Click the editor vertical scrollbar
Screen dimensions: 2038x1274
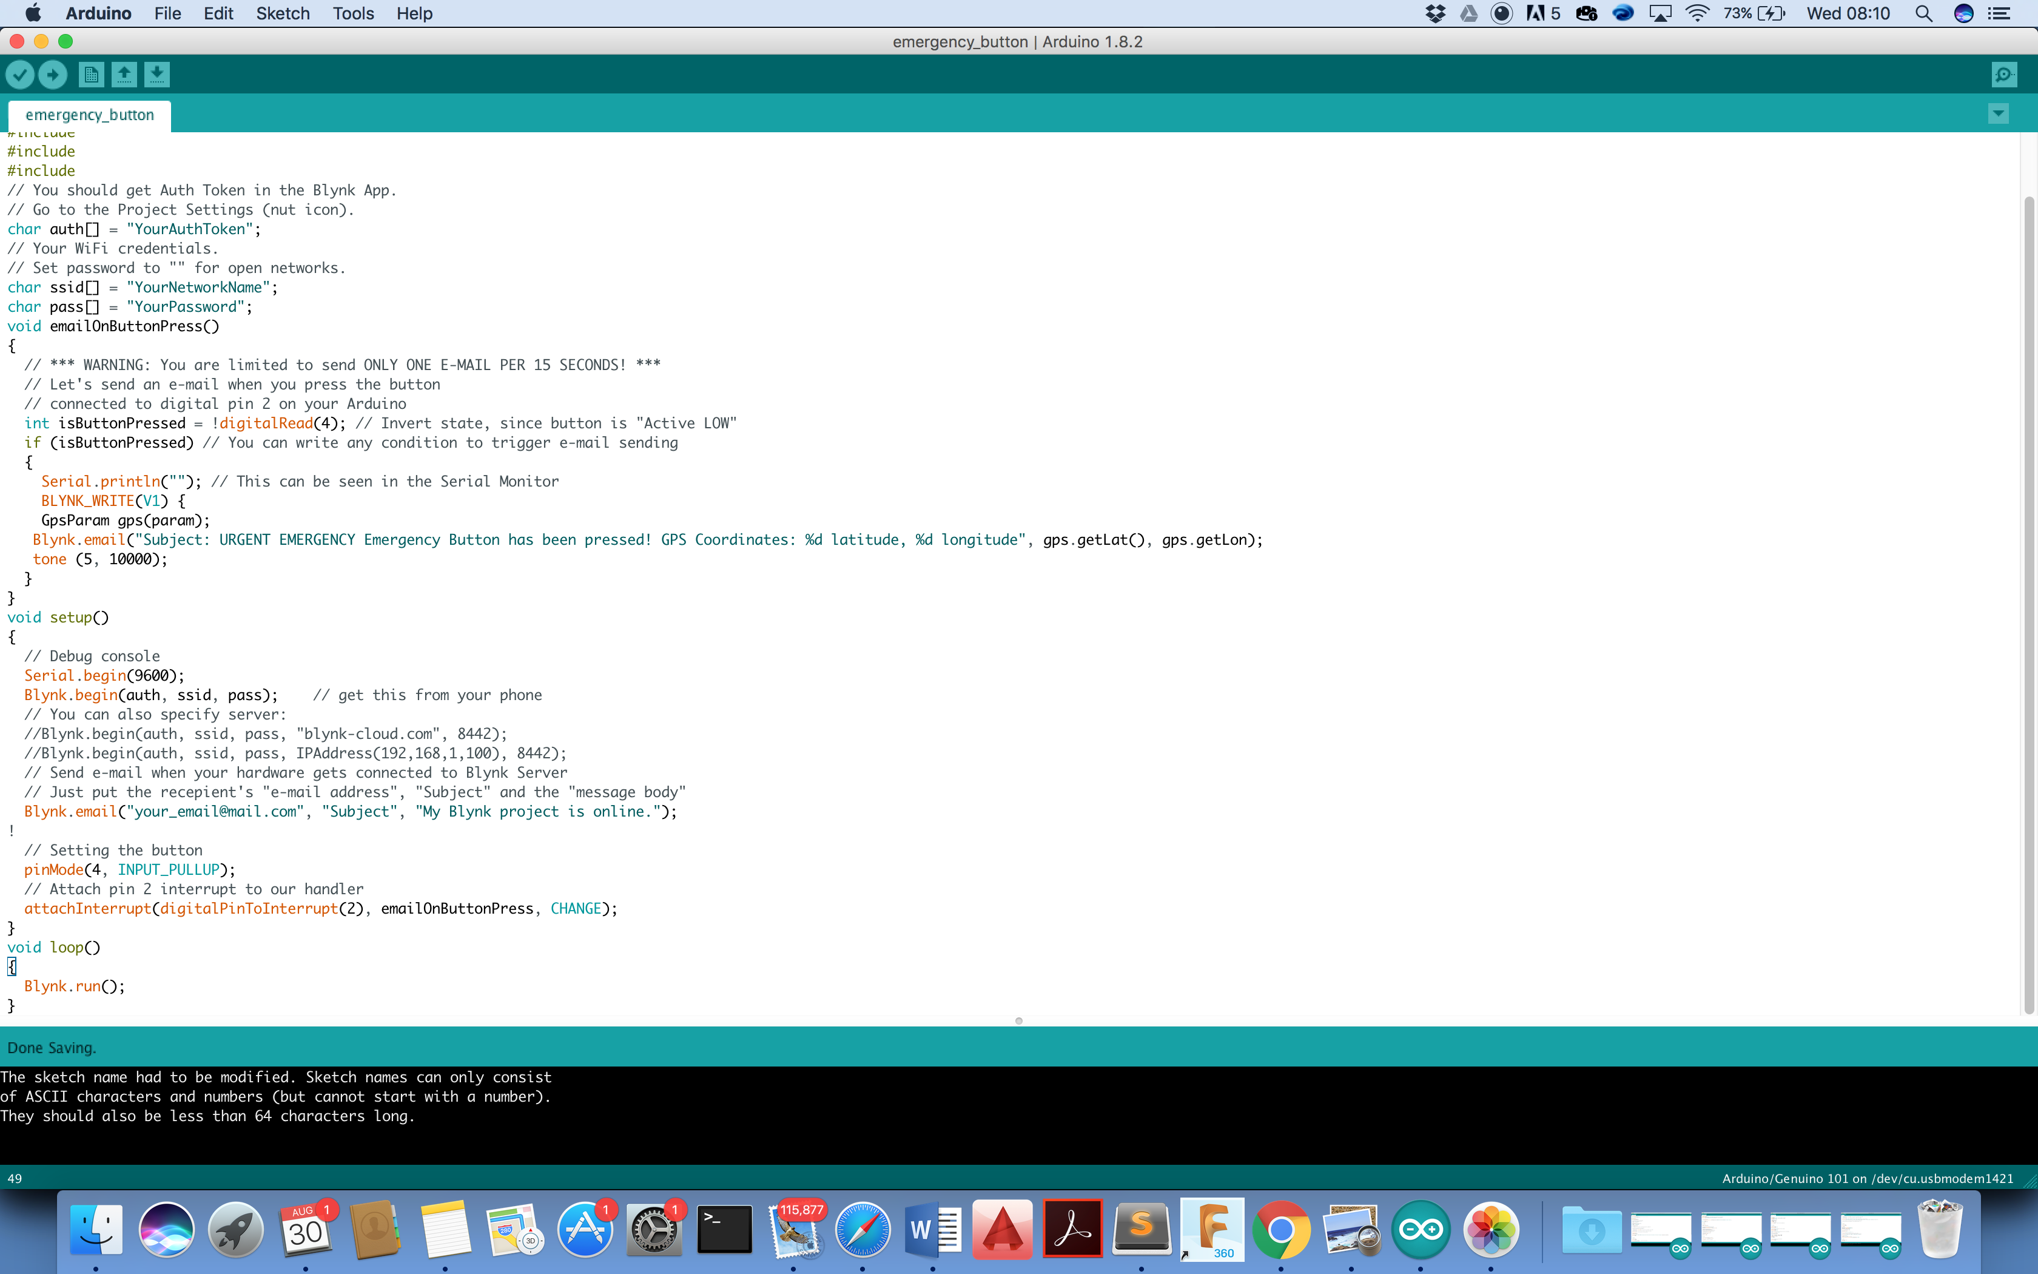[x=2028, y=604]
